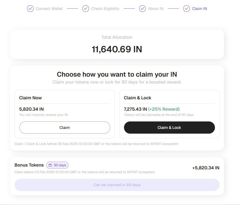Go to the Connect Wallet step
This screenshot has height=205, width=240.
49,9
